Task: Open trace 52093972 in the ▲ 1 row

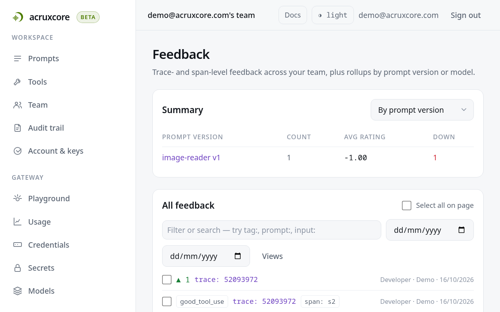Action: [x=226, y=280]
